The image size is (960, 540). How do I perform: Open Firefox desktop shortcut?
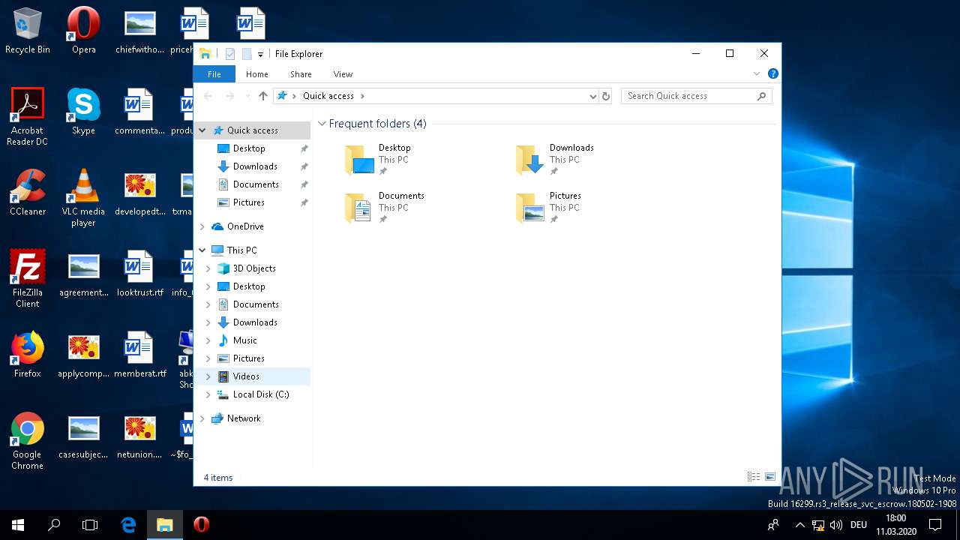(28, 355)
